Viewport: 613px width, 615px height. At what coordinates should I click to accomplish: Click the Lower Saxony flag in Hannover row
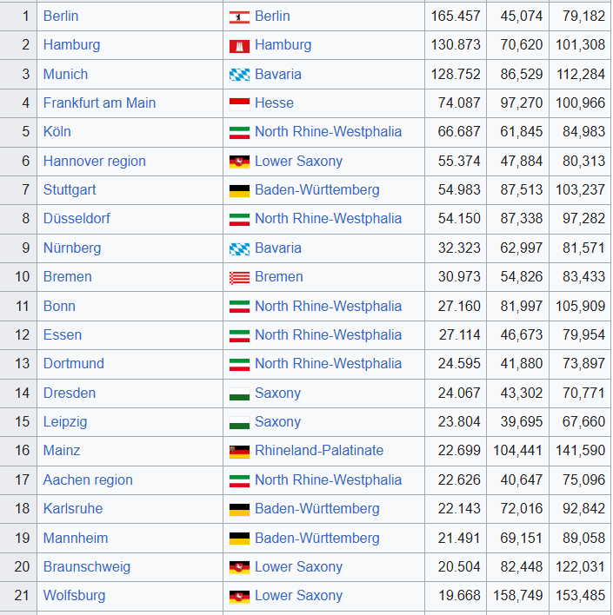(x=239, y=162)
